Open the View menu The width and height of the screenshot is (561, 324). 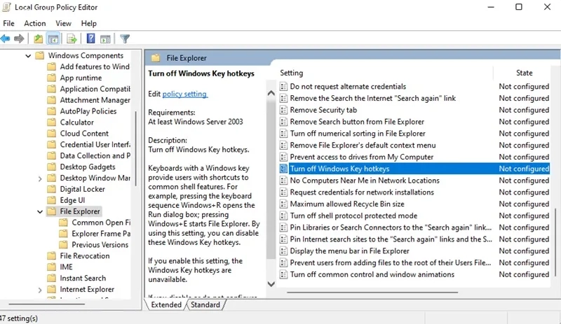pyautogui.click(x=63, y=23)
